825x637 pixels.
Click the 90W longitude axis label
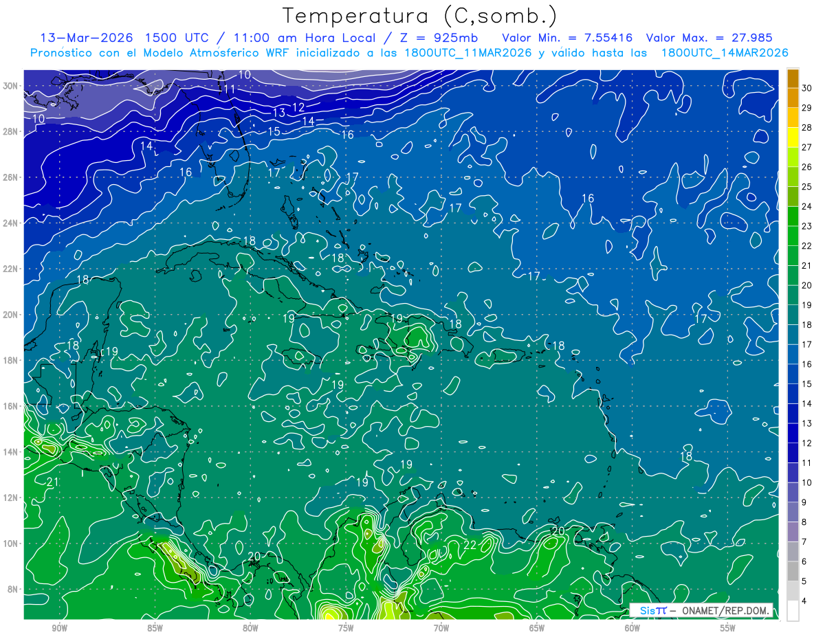(59, 628)
